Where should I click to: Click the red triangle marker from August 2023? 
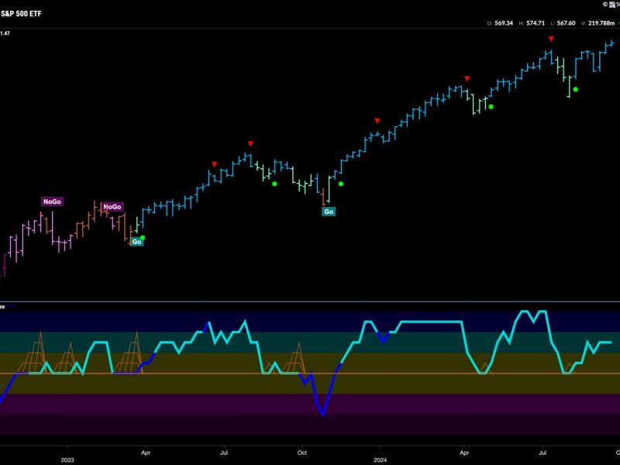point(250,143)
